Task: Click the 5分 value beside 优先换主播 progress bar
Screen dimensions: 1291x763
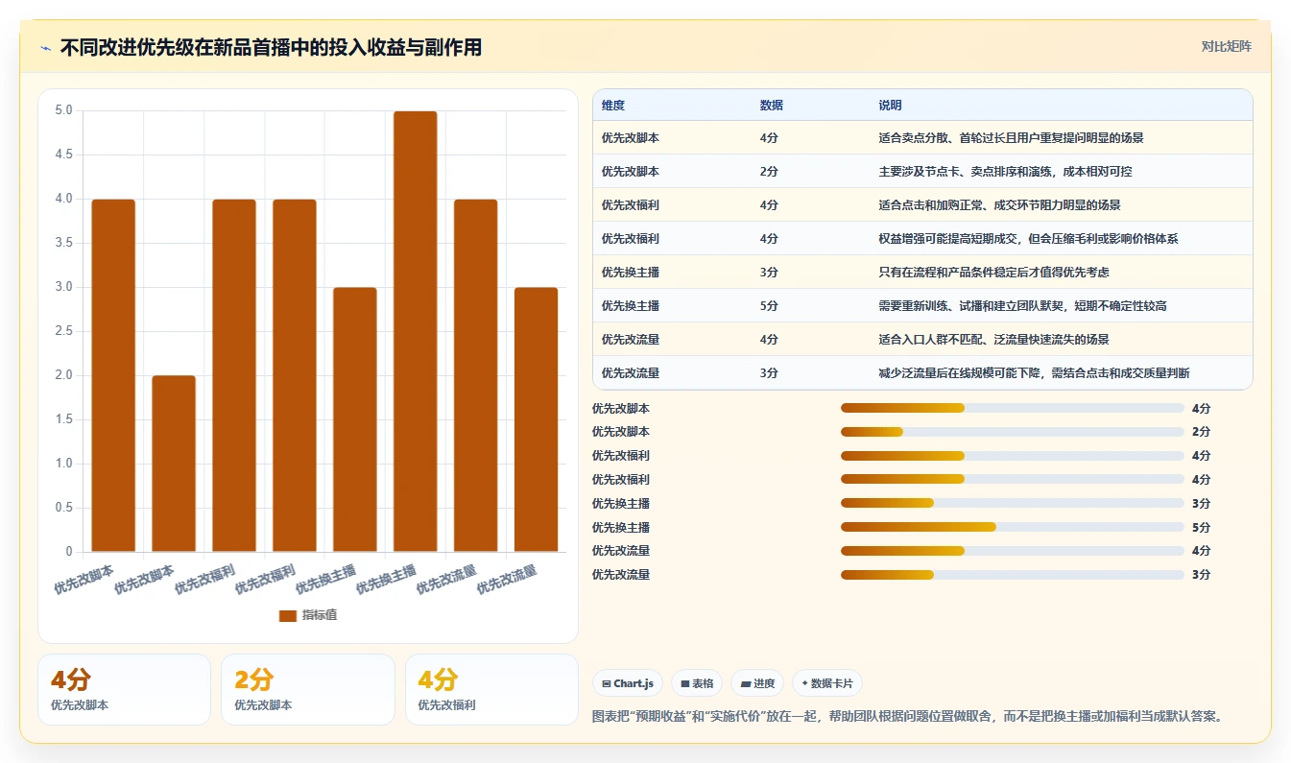Action: tap(1201, 527)
